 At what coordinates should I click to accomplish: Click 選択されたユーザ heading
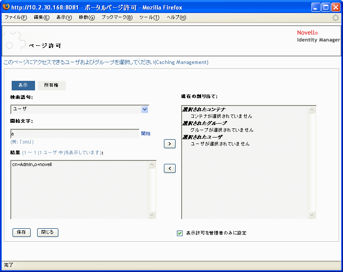[x=202, y=137]
